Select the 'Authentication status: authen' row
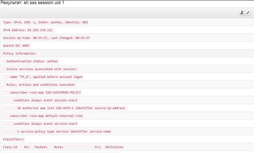 click(x=32, y=61)
